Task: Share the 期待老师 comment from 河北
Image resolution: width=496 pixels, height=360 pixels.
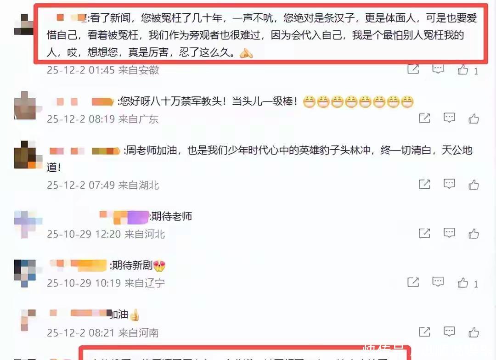Action: (x=424, y=233)
